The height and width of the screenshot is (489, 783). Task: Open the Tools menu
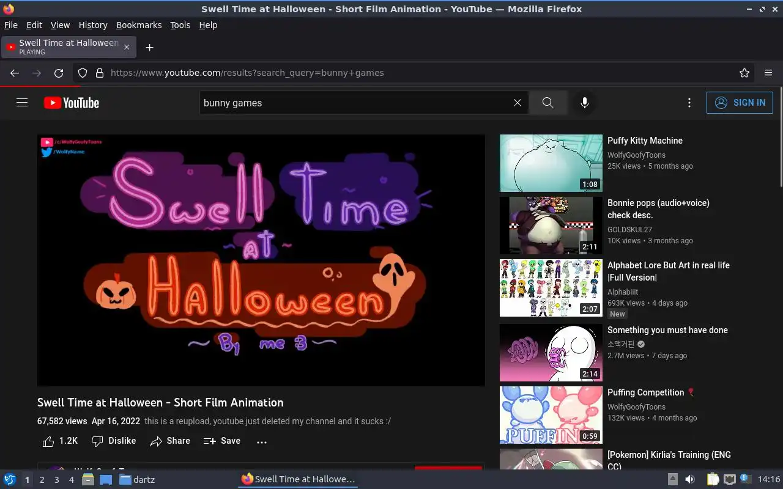[x=180, y=25]
